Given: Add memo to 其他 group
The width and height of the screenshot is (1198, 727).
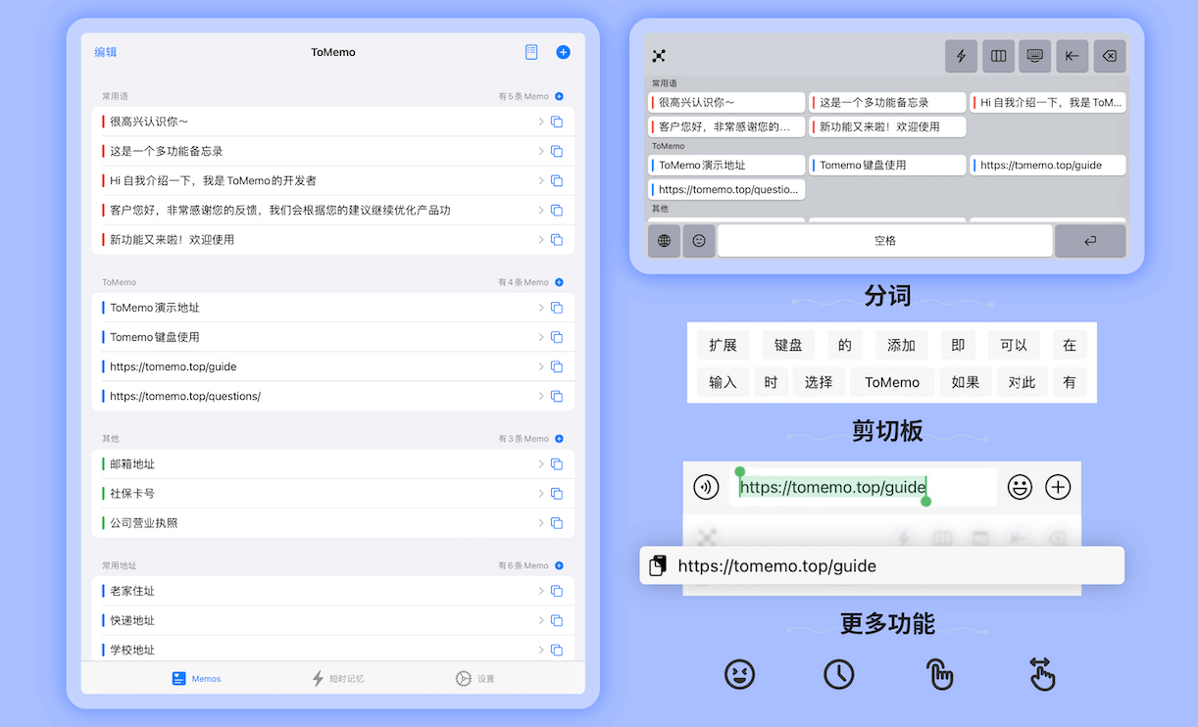Looking at the screenshot, I should click(559, 439).
